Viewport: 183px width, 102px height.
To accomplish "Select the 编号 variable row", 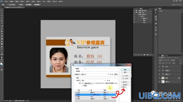I will (x=96, y=97).
